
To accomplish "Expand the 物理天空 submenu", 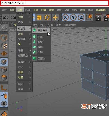I will click(x=24, y=56).
